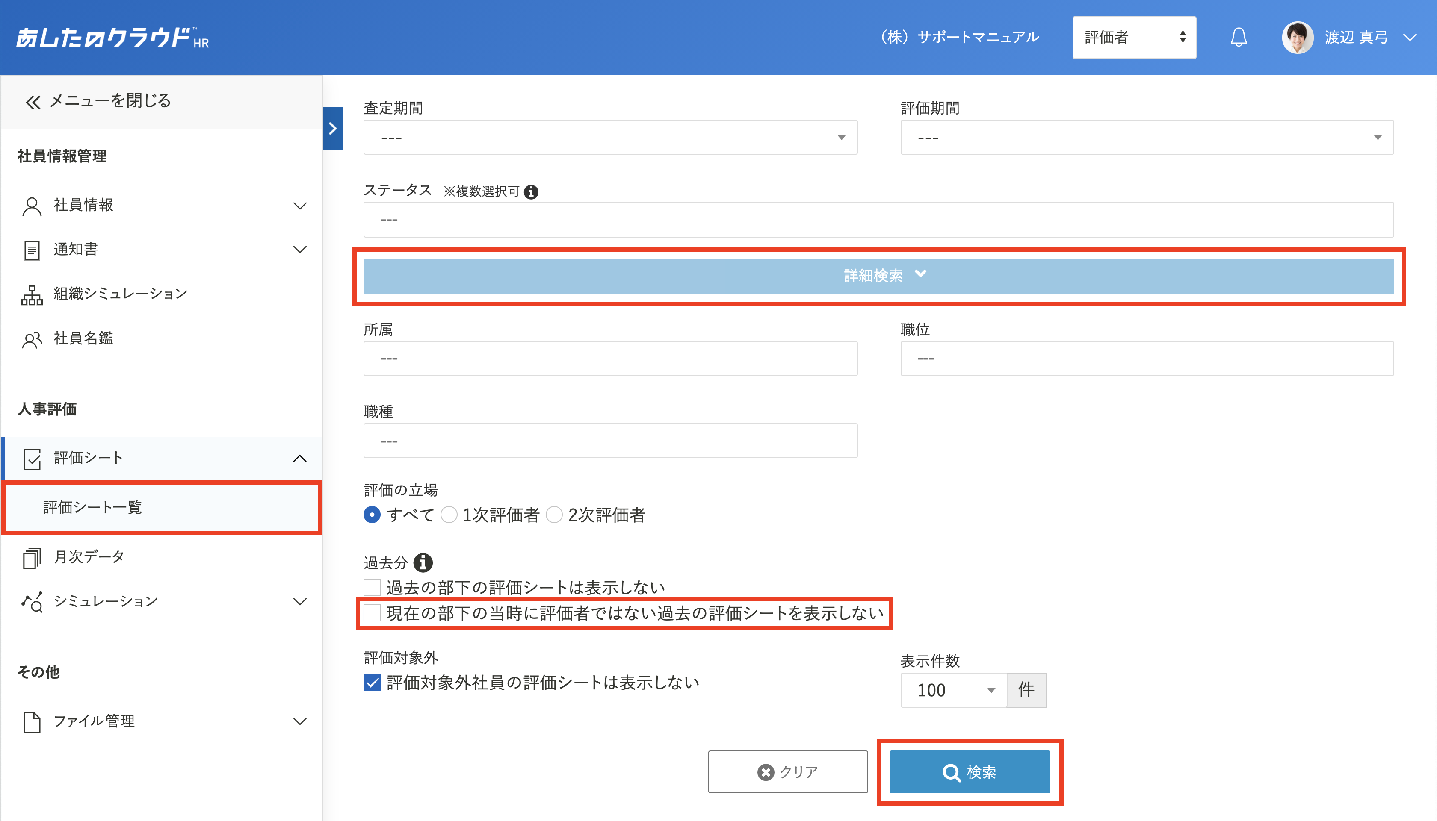Open the 表示件数 100 dropdown
This screenshot has width=1437, height=821.
953,690
